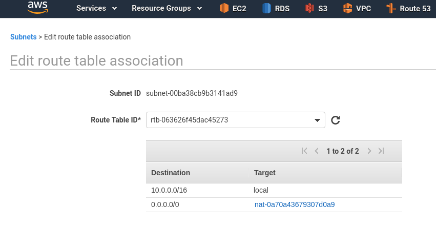Click the Subnets breadcrumb link
The image size is (436, 227).
tap(23, 37)
